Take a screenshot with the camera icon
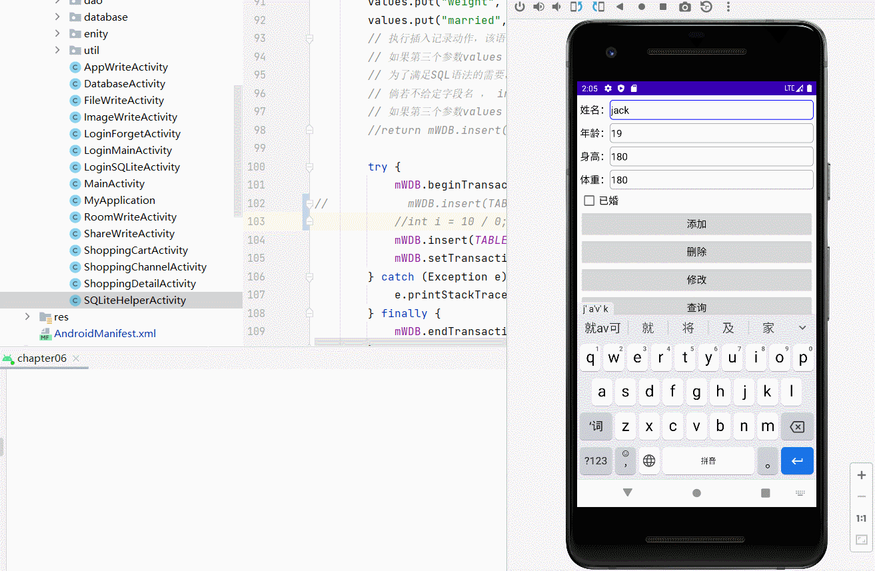875x571 pixels. click(x=684, y=7)
